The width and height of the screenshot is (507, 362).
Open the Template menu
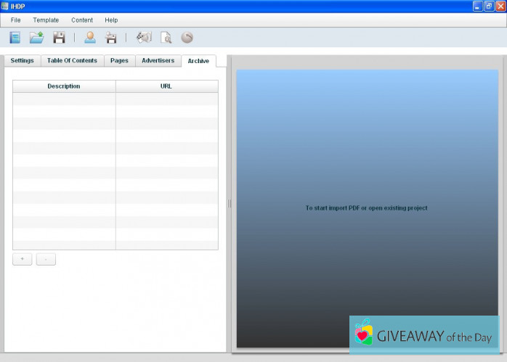tap(46, 20)
